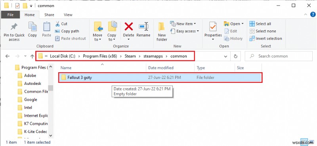This screenshot has width=317, height=146.
Task: Expand the address bar history dropdown
Action: coord(225,56)
